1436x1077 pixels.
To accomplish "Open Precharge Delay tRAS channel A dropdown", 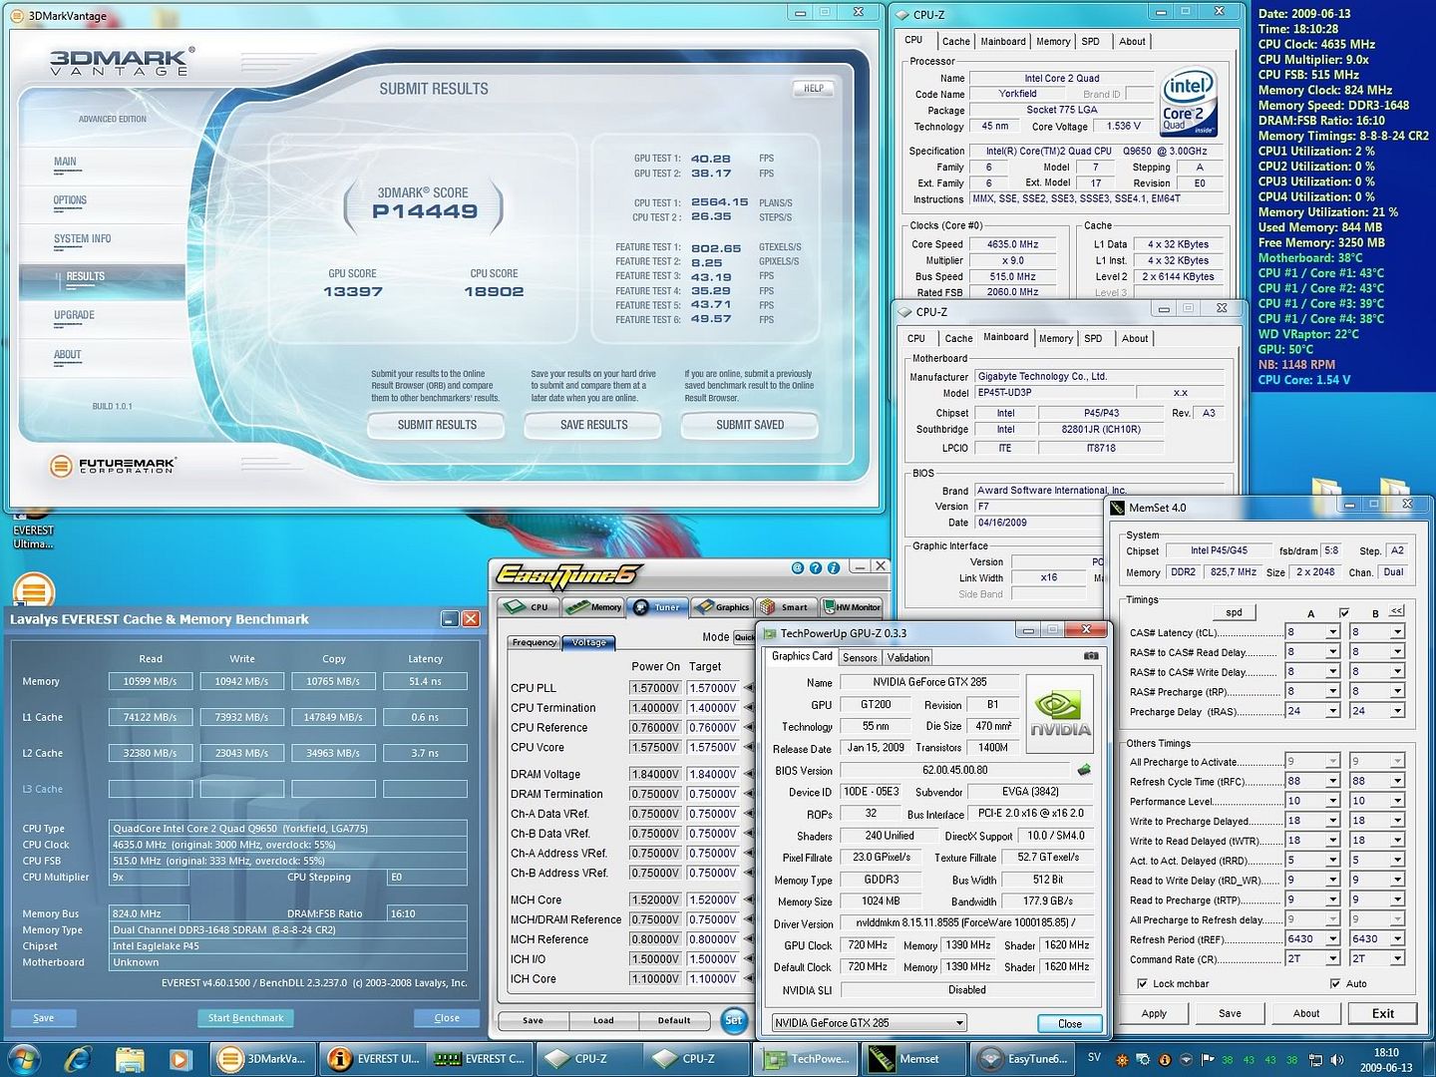I will [x=1332, y=711].
